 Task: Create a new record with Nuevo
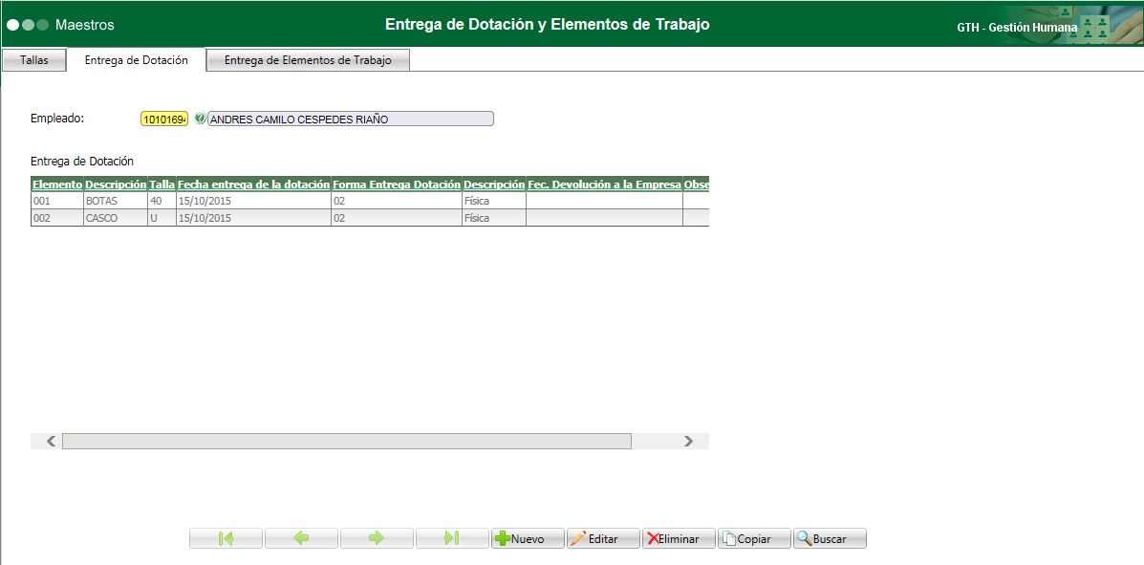point(528,539)
